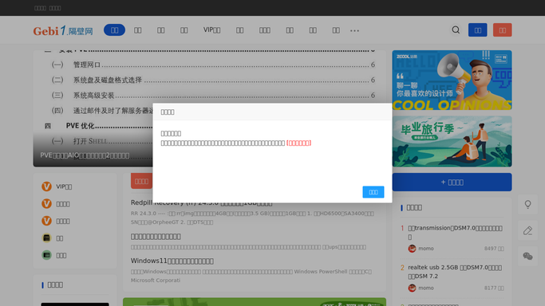545x306 pixels.
Task: Click the pencil edit icon in floating sidebar
Action: coord(527,230)
